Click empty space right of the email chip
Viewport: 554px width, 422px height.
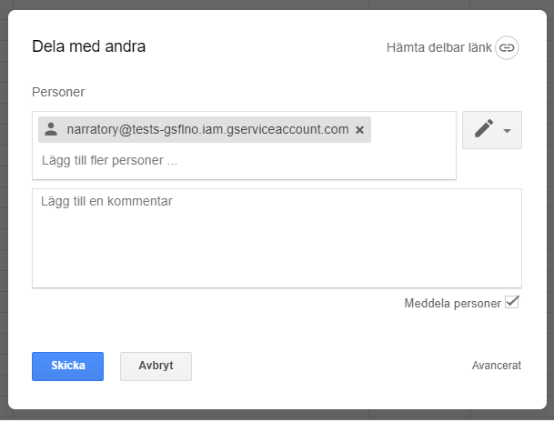coord(414,130)
